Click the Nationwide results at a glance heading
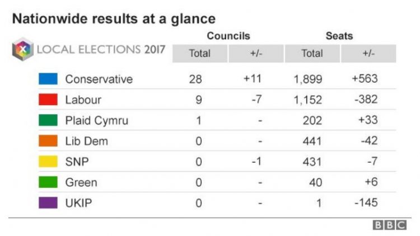This screenshot has height=236, width=420. coord(114,19)
